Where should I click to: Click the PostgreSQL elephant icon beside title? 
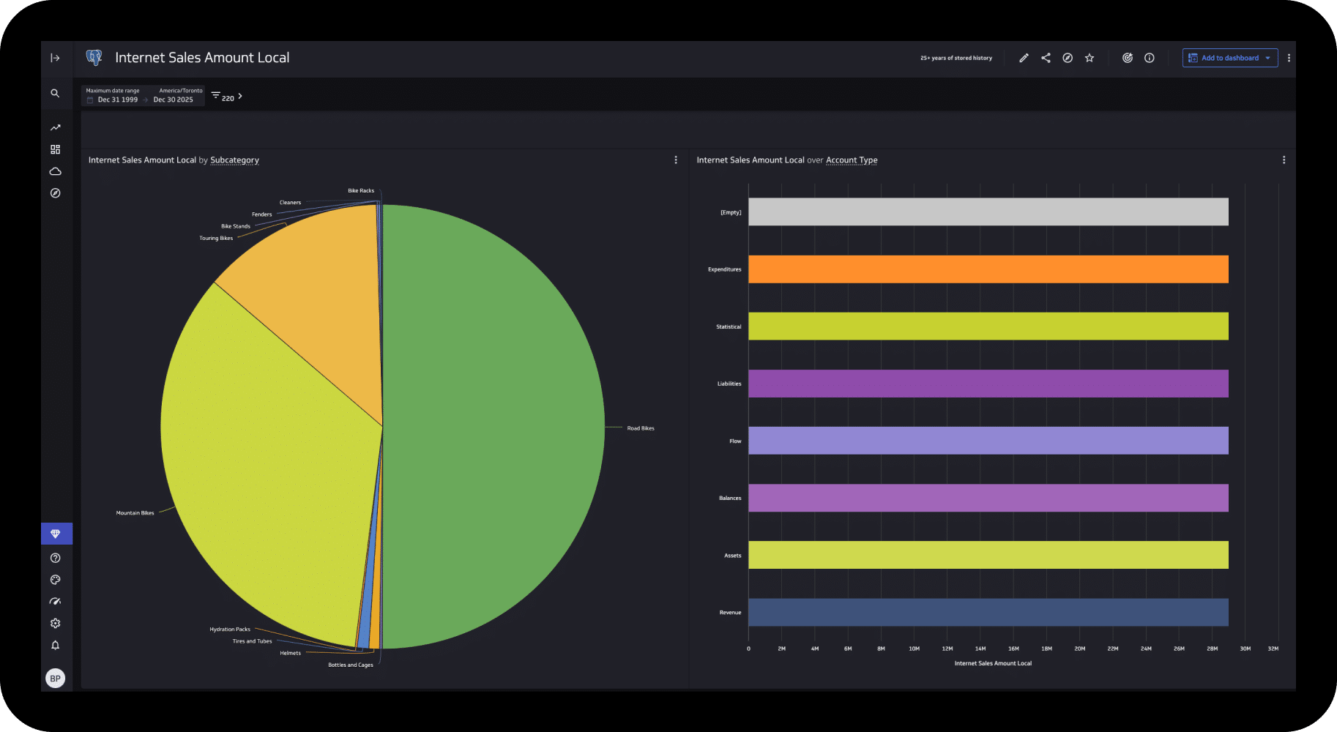pos(94,58)
